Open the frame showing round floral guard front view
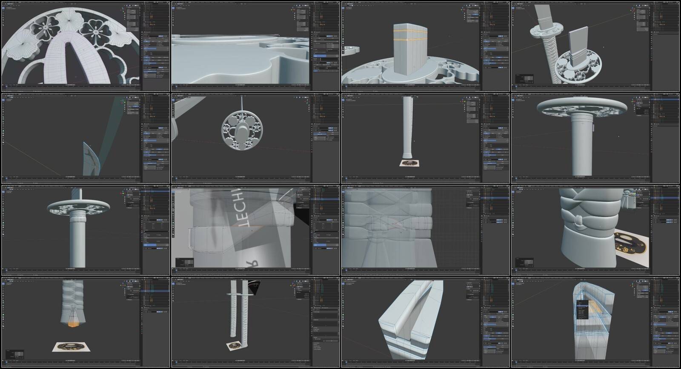This screenshot has width=681, height=369. [255, 138]
